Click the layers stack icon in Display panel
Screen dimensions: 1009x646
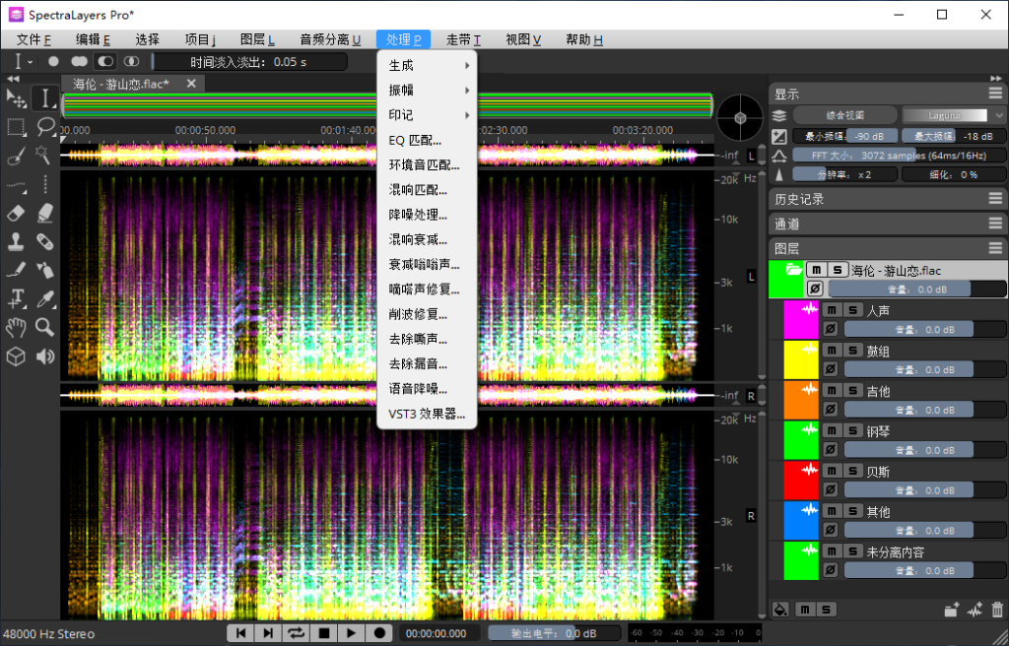coord(779,116)
